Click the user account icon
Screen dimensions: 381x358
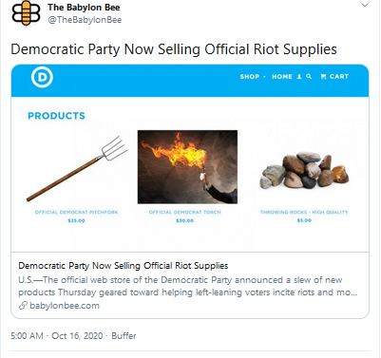299,77
